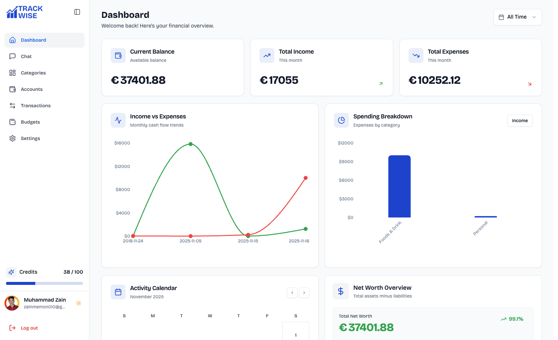This screenshot has height=340, width=558.
Task: Go to next month in Activity Calendar
Action: tap(304, 293)
